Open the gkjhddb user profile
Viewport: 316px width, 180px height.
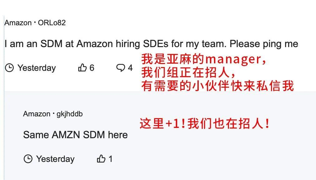coord(70,114)
